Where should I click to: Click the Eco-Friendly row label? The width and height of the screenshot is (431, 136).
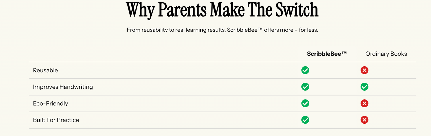pyautogui.click(x=51, y=103)
